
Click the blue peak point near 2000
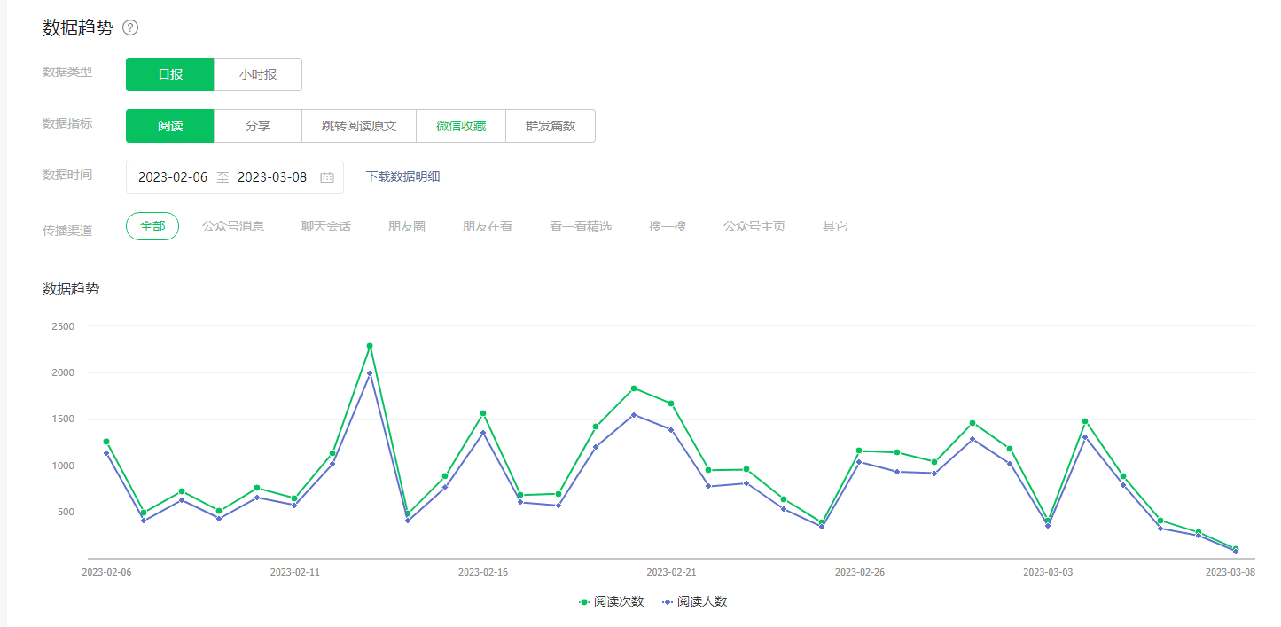(370, 373)
